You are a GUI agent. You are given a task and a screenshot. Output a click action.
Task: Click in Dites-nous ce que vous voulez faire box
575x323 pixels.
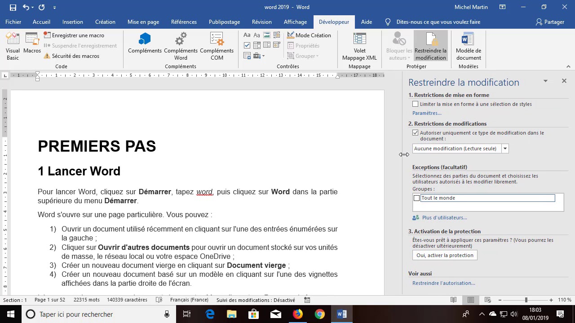click(x=438, y=22)
